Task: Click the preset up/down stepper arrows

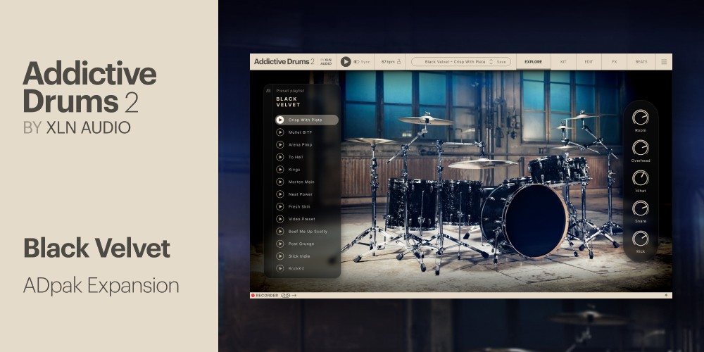Action: pyautogui.click(x=491, y=62)
